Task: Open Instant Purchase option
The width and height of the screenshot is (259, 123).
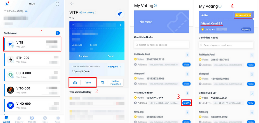Action: click(110, 82)
